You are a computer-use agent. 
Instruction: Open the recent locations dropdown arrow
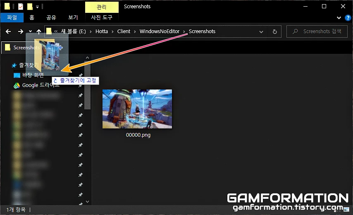(x=31, y=31)
